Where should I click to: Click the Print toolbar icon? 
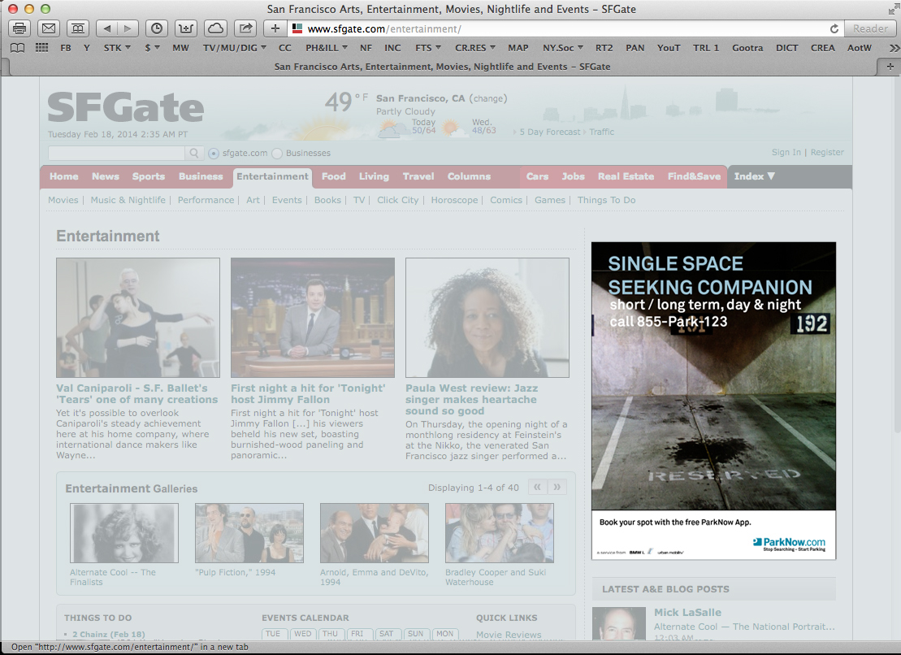[20, 28]
